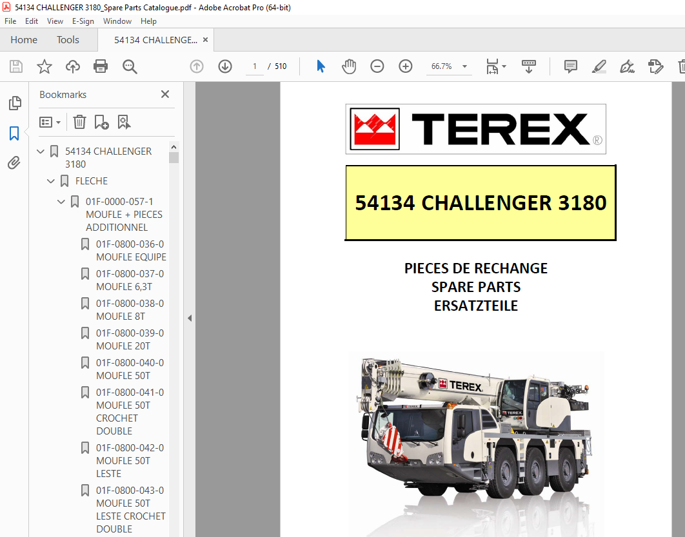Go to previous page arrow
685x537 pixels.
click(197, 66)
